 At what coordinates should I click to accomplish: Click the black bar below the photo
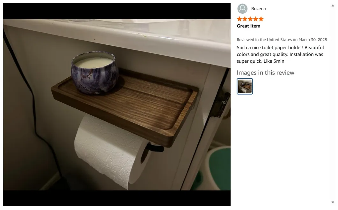[x=117, y=198]
